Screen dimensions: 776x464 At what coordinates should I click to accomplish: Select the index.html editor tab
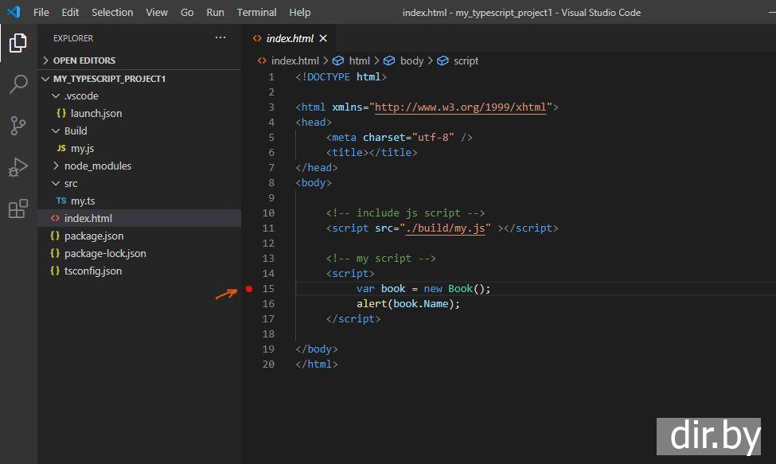pyautogui.click(x=289, y=38)
